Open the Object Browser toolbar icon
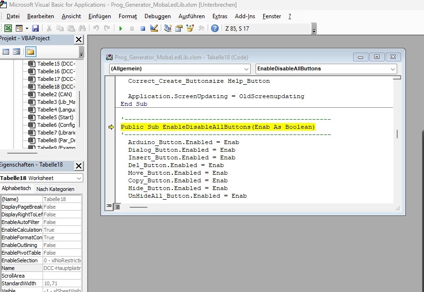This screenshot has width=424, height=292. pos(190,28)
